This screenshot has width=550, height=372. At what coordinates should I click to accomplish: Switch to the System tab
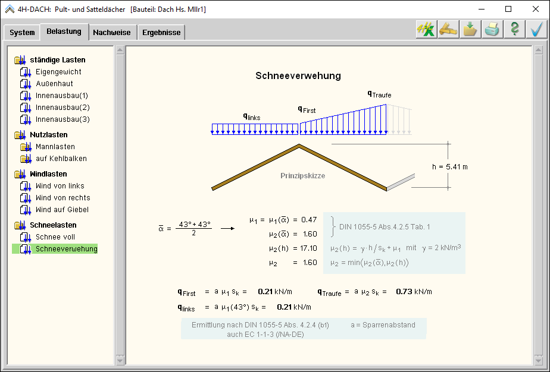click(22, 33)
